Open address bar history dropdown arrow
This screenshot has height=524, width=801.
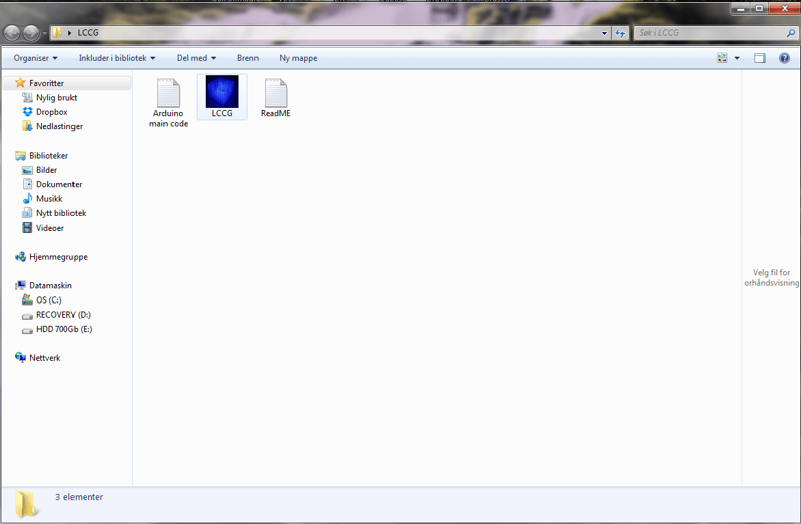click(604, 33)
